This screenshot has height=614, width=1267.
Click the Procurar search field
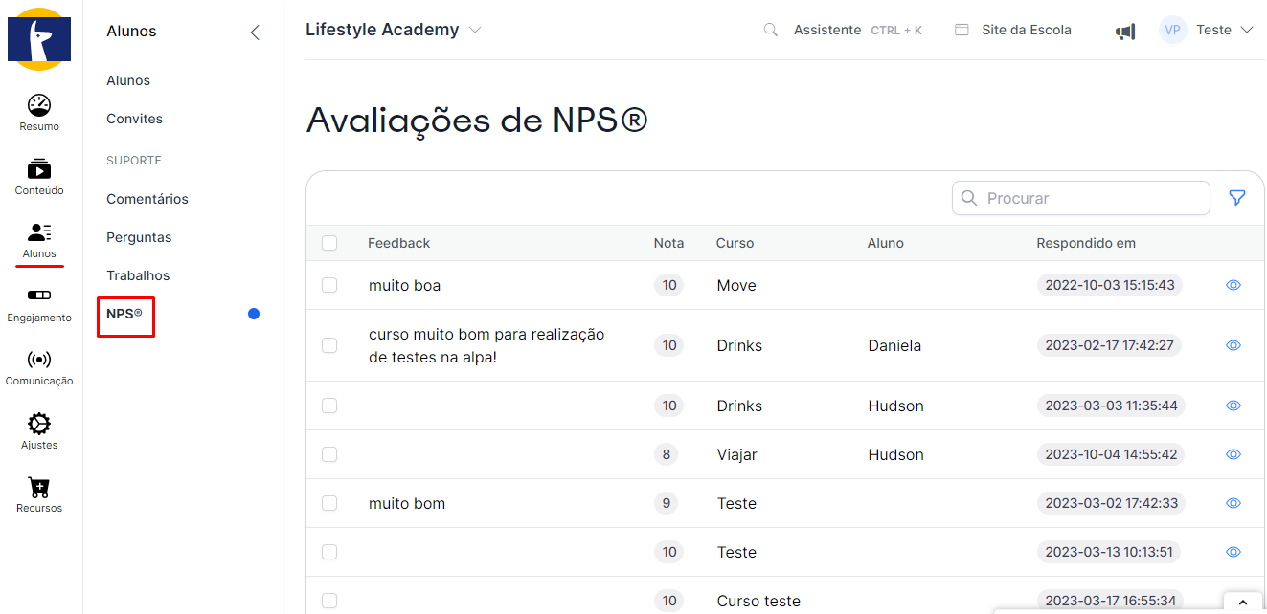(x=1080, y=198)
